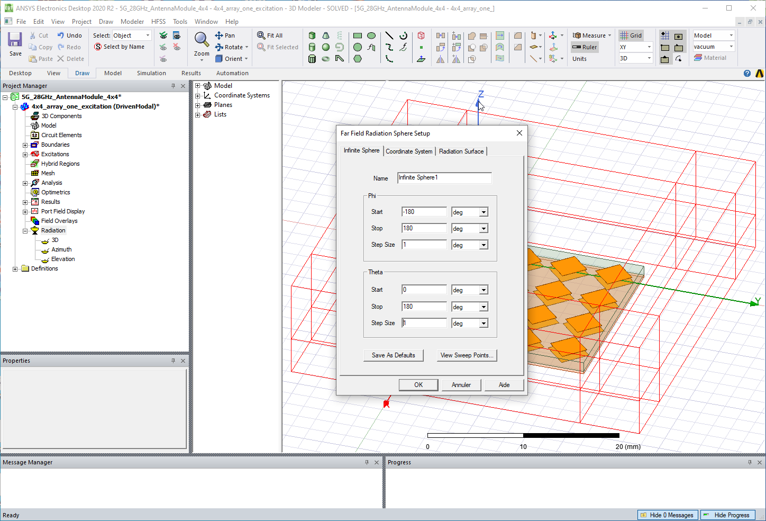
Task: Toggle the Grid display
Action: (631, 35)
